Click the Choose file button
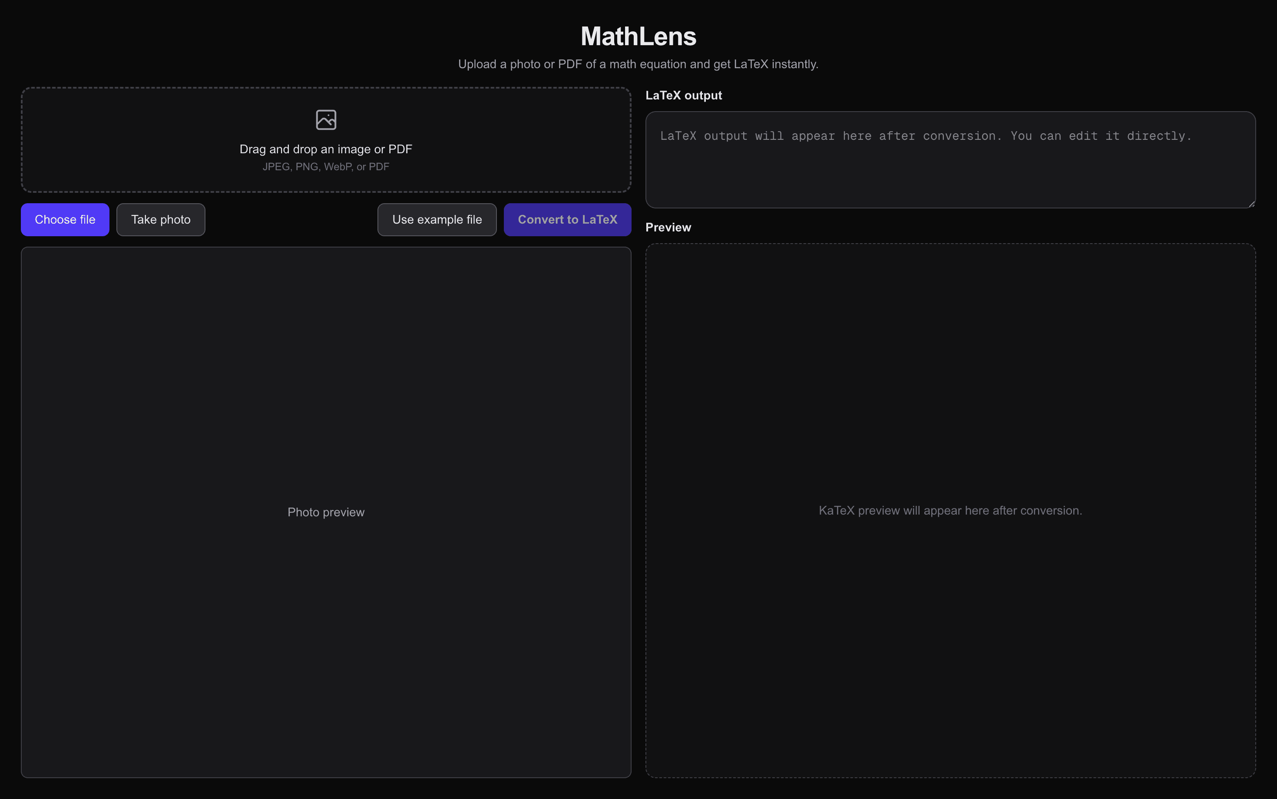 (x=65, y=220)
